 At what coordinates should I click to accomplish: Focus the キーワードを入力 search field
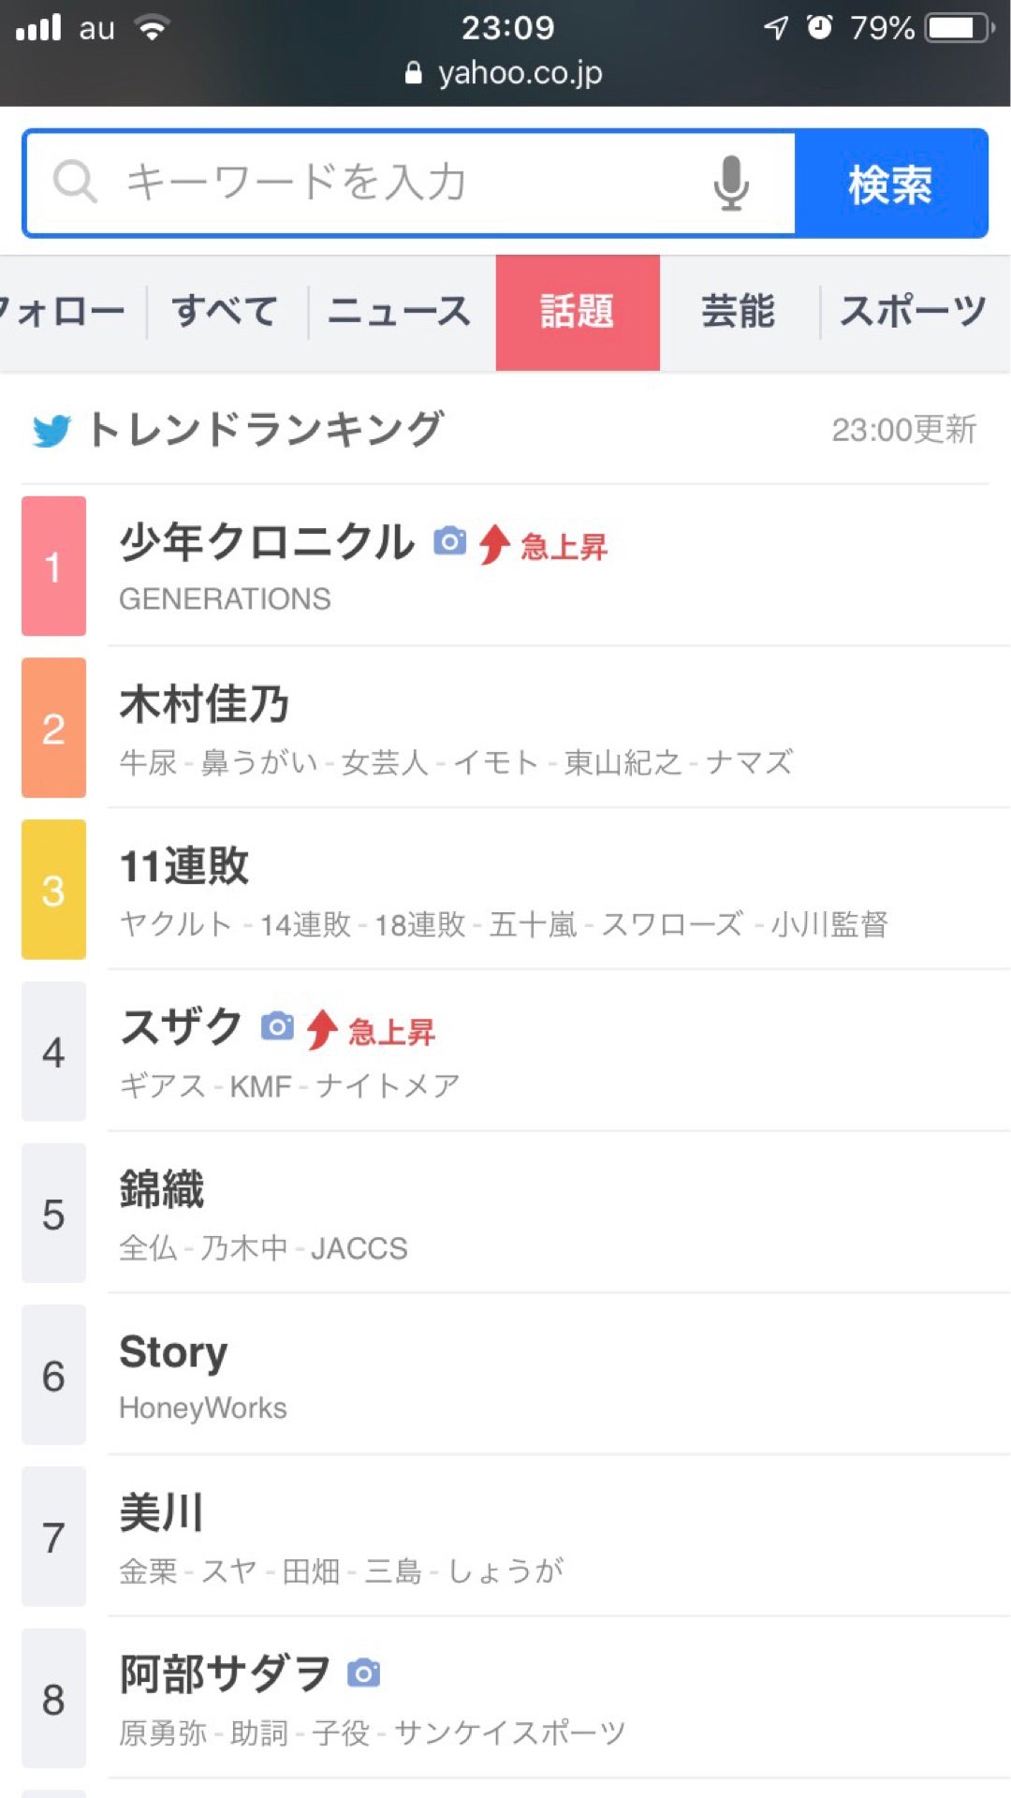[410, 183]
